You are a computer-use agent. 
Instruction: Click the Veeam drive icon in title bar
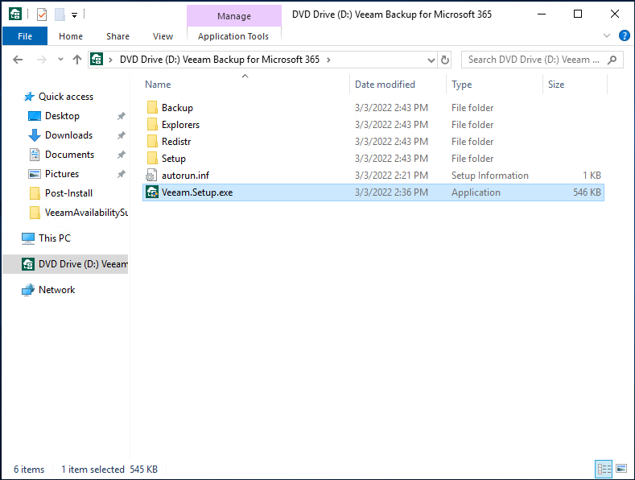(15, 14)
